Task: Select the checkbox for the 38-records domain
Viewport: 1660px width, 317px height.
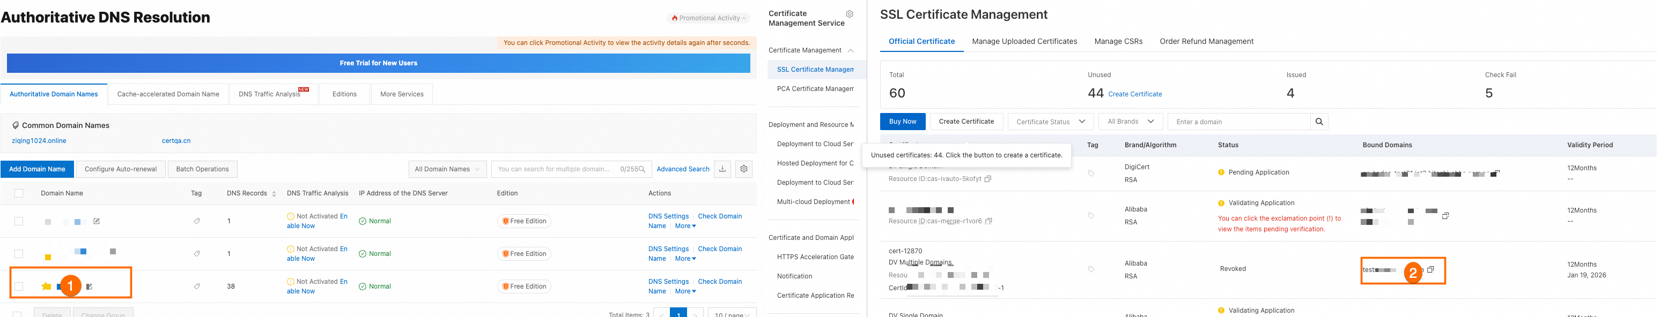Action: [19, 286]
